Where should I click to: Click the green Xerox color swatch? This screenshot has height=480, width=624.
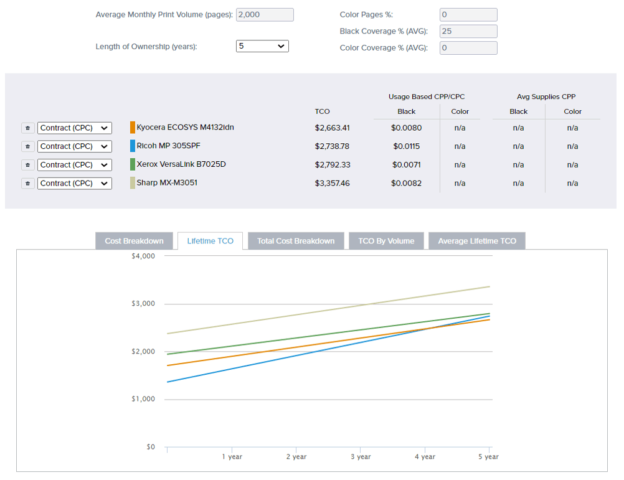(133, 164)
